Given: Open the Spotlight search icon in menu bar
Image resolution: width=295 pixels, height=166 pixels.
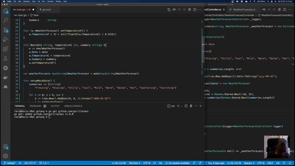Looking at the screenshot, I should pos(268,1).
